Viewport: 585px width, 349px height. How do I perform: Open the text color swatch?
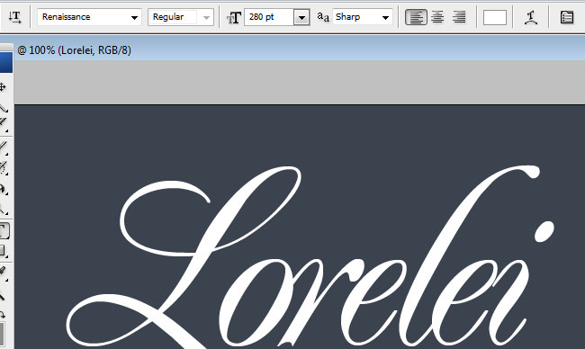(x=495, y=17)
